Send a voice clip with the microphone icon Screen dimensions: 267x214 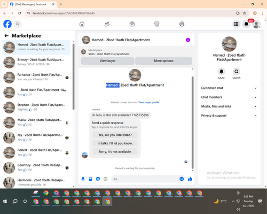[x=83, y=179]
